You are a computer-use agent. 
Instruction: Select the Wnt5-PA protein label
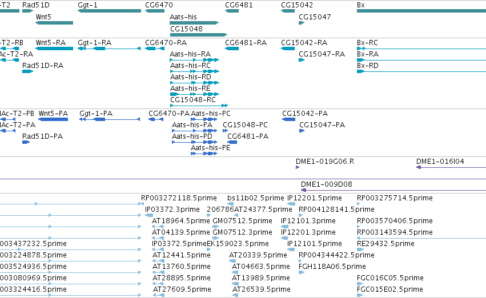click(53, 114)
